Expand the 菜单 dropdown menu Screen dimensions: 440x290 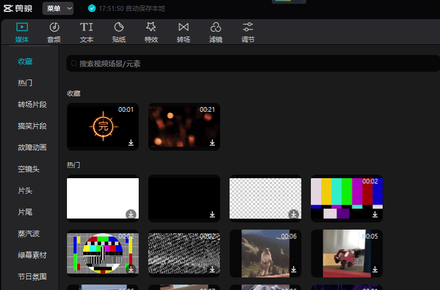(x=58, y=8)
